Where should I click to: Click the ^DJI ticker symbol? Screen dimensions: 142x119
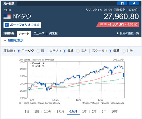[7, 10]
